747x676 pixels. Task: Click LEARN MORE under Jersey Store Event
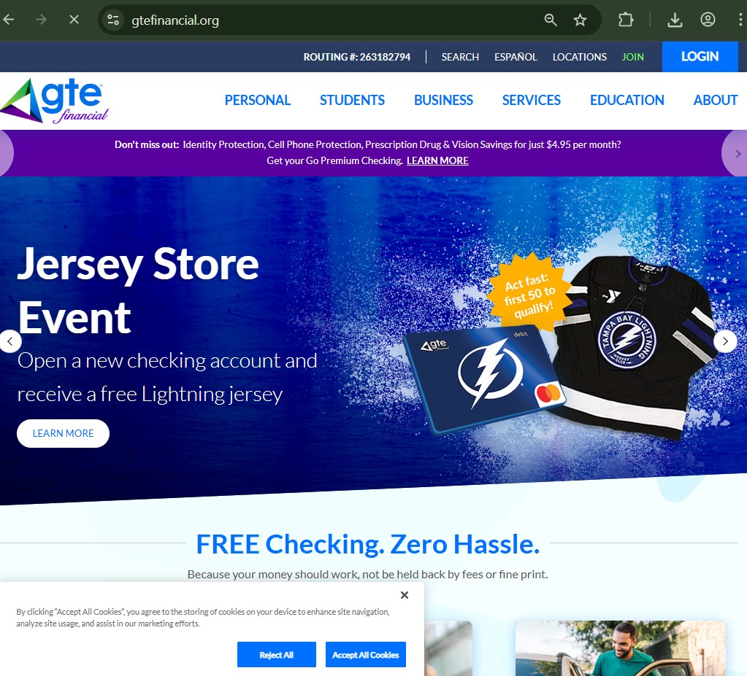point(63,433)
